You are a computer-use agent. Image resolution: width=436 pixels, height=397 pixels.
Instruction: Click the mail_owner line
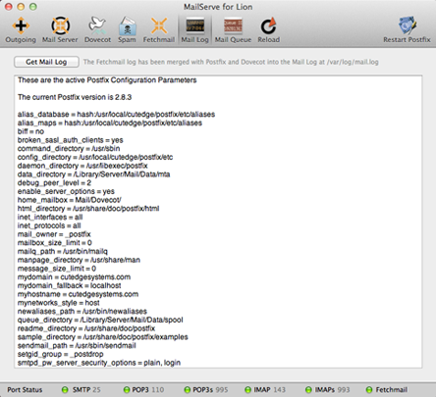click(x=54, y=234)
